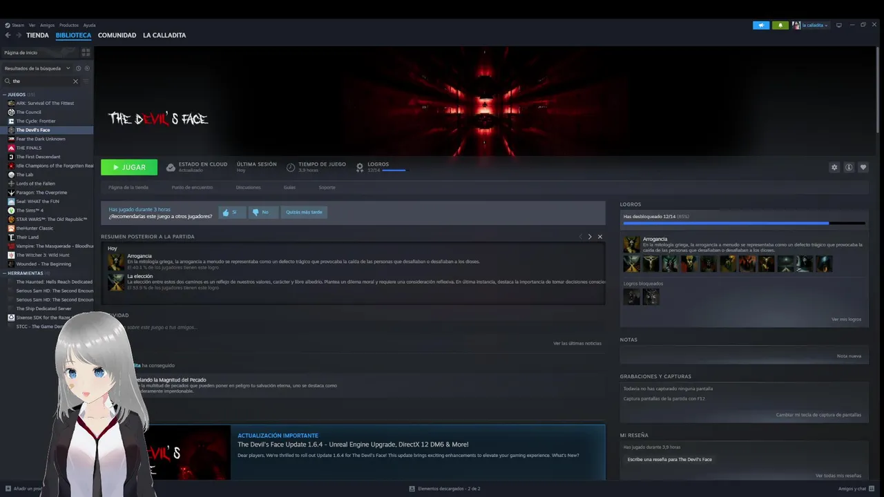
Task: Open game info icon
Action: click(x=849, y=167)
